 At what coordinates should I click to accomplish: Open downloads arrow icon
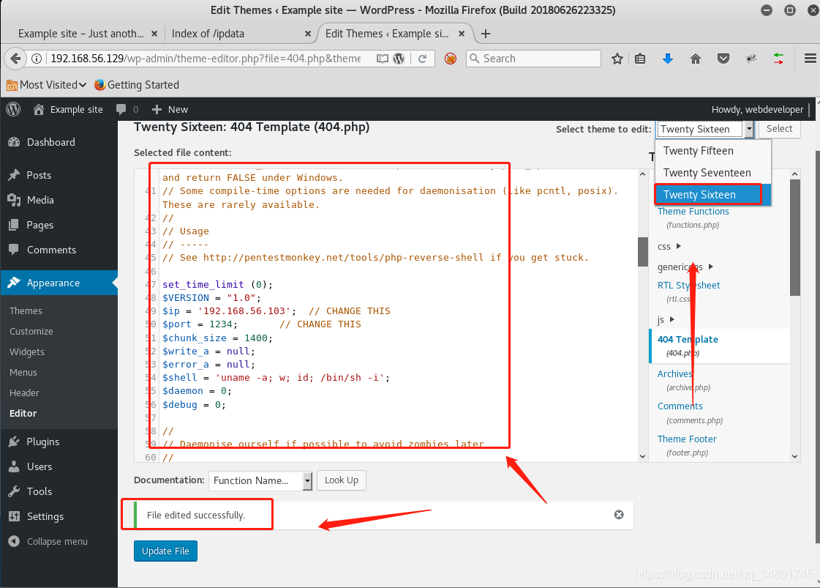tap(668, 59)
